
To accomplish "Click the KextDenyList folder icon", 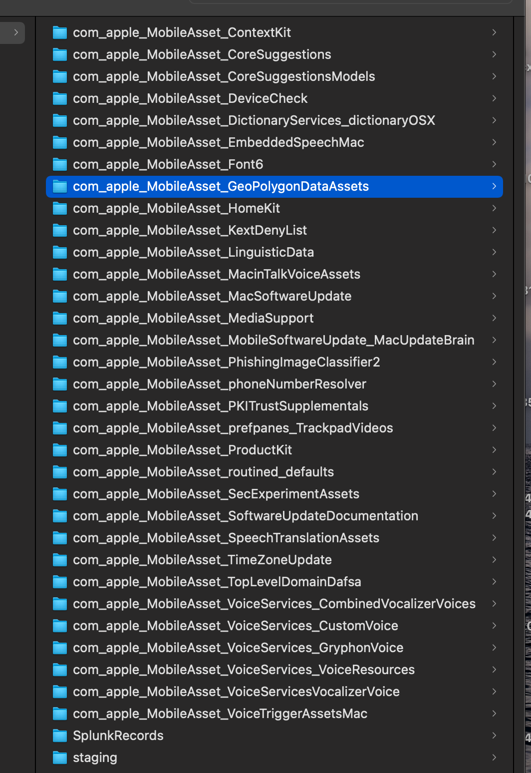I will click(60, 230).
